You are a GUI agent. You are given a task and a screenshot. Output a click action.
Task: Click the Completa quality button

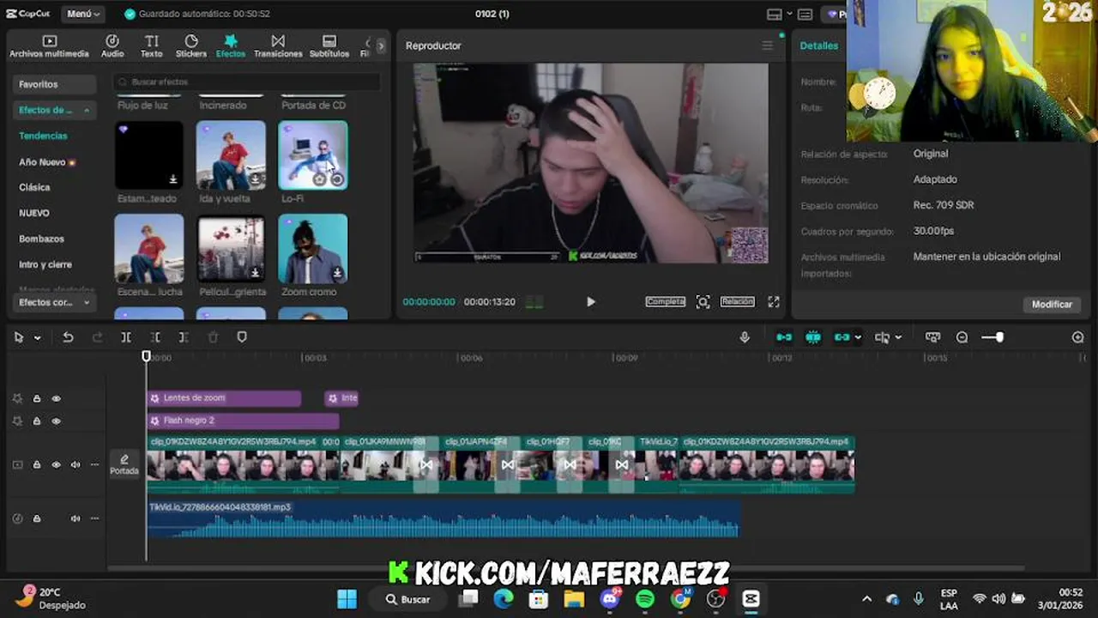tap(666, 302)
